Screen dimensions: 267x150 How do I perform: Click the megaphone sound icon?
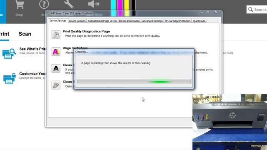click(x=94, y=4)
